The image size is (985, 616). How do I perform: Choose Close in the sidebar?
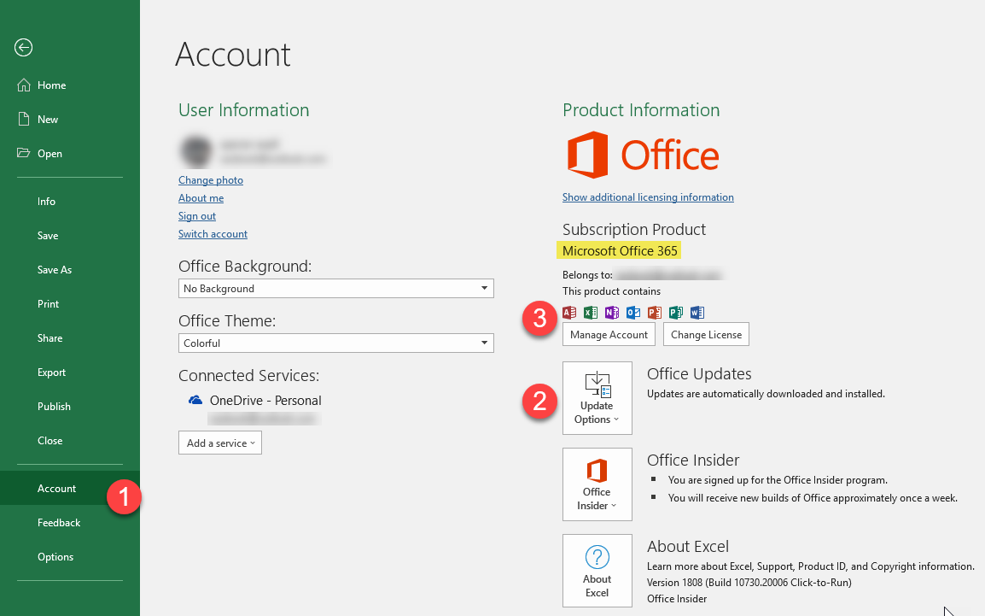coord(70,441)
